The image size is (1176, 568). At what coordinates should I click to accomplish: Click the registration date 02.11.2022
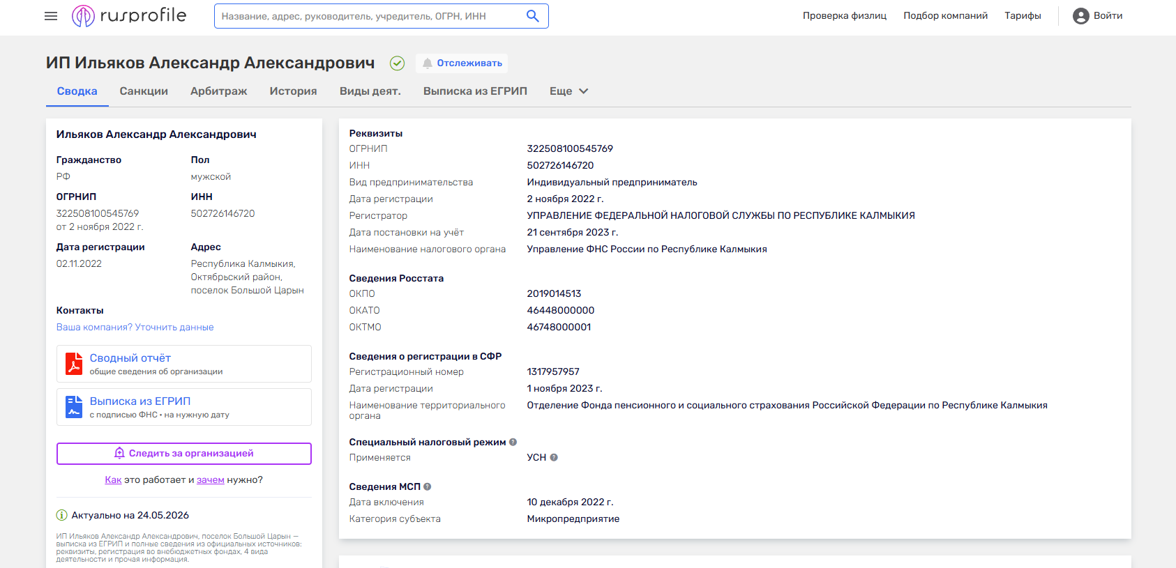click(79, 264)
